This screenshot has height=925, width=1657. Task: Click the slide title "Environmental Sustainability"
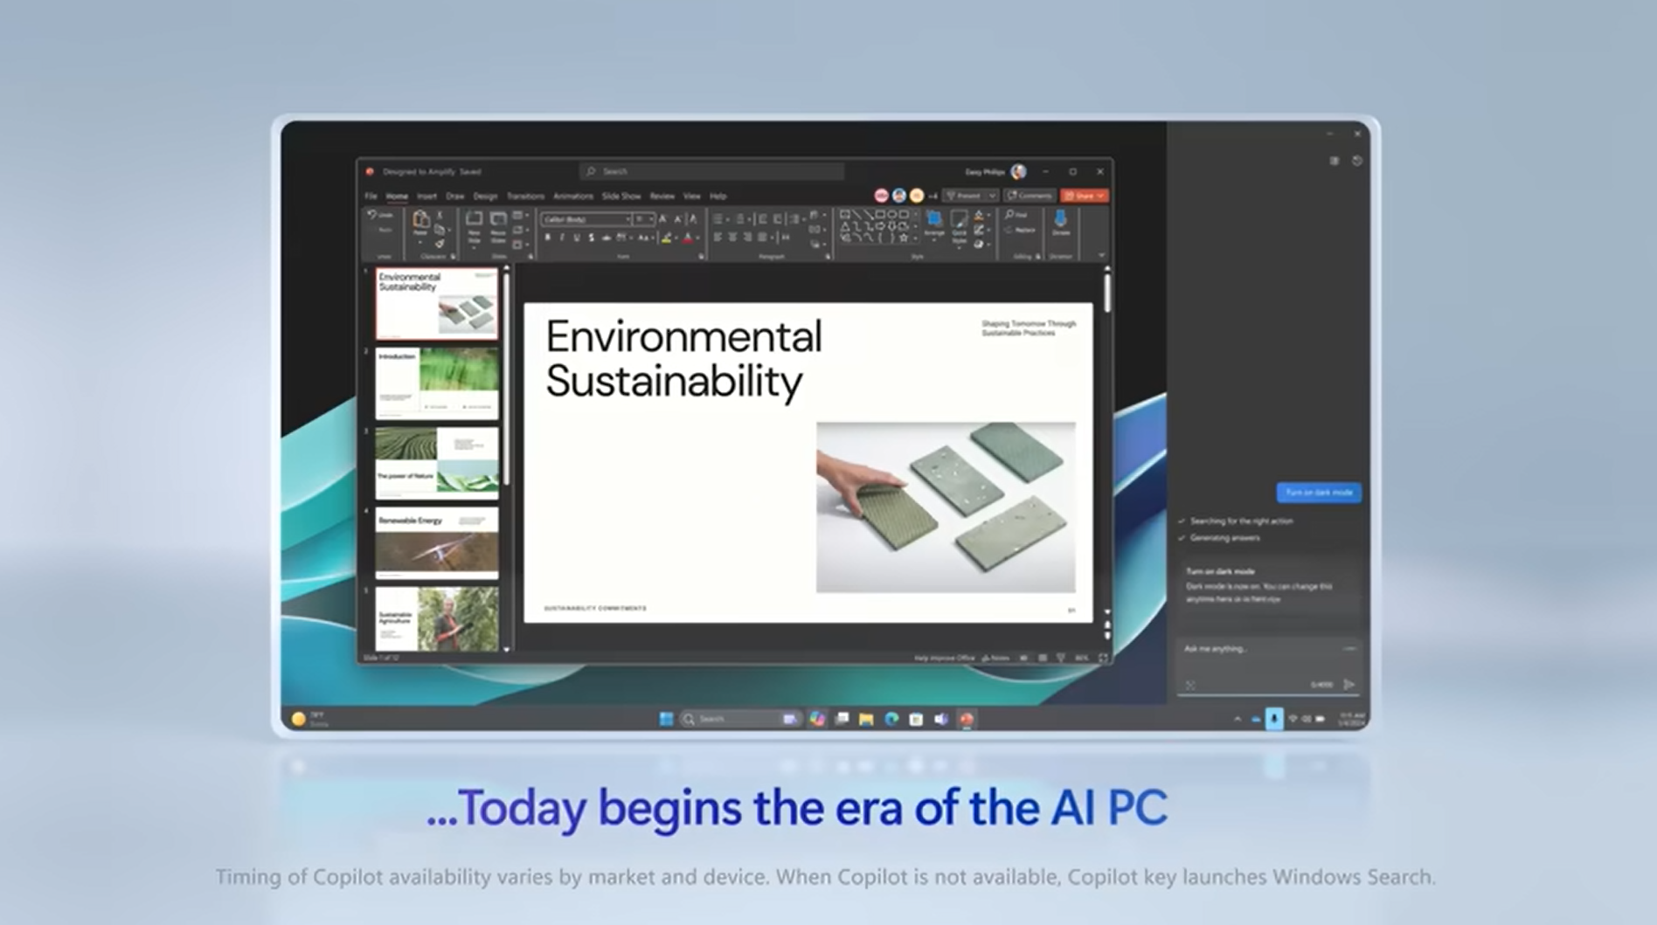click(x=683, y=359)
